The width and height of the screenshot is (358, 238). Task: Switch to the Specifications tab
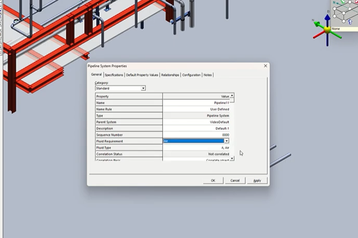(114, 75)
